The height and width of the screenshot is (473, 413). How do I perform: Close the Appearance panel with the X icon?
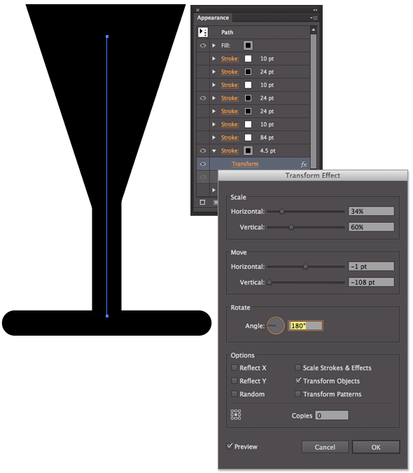click(197, 10)
